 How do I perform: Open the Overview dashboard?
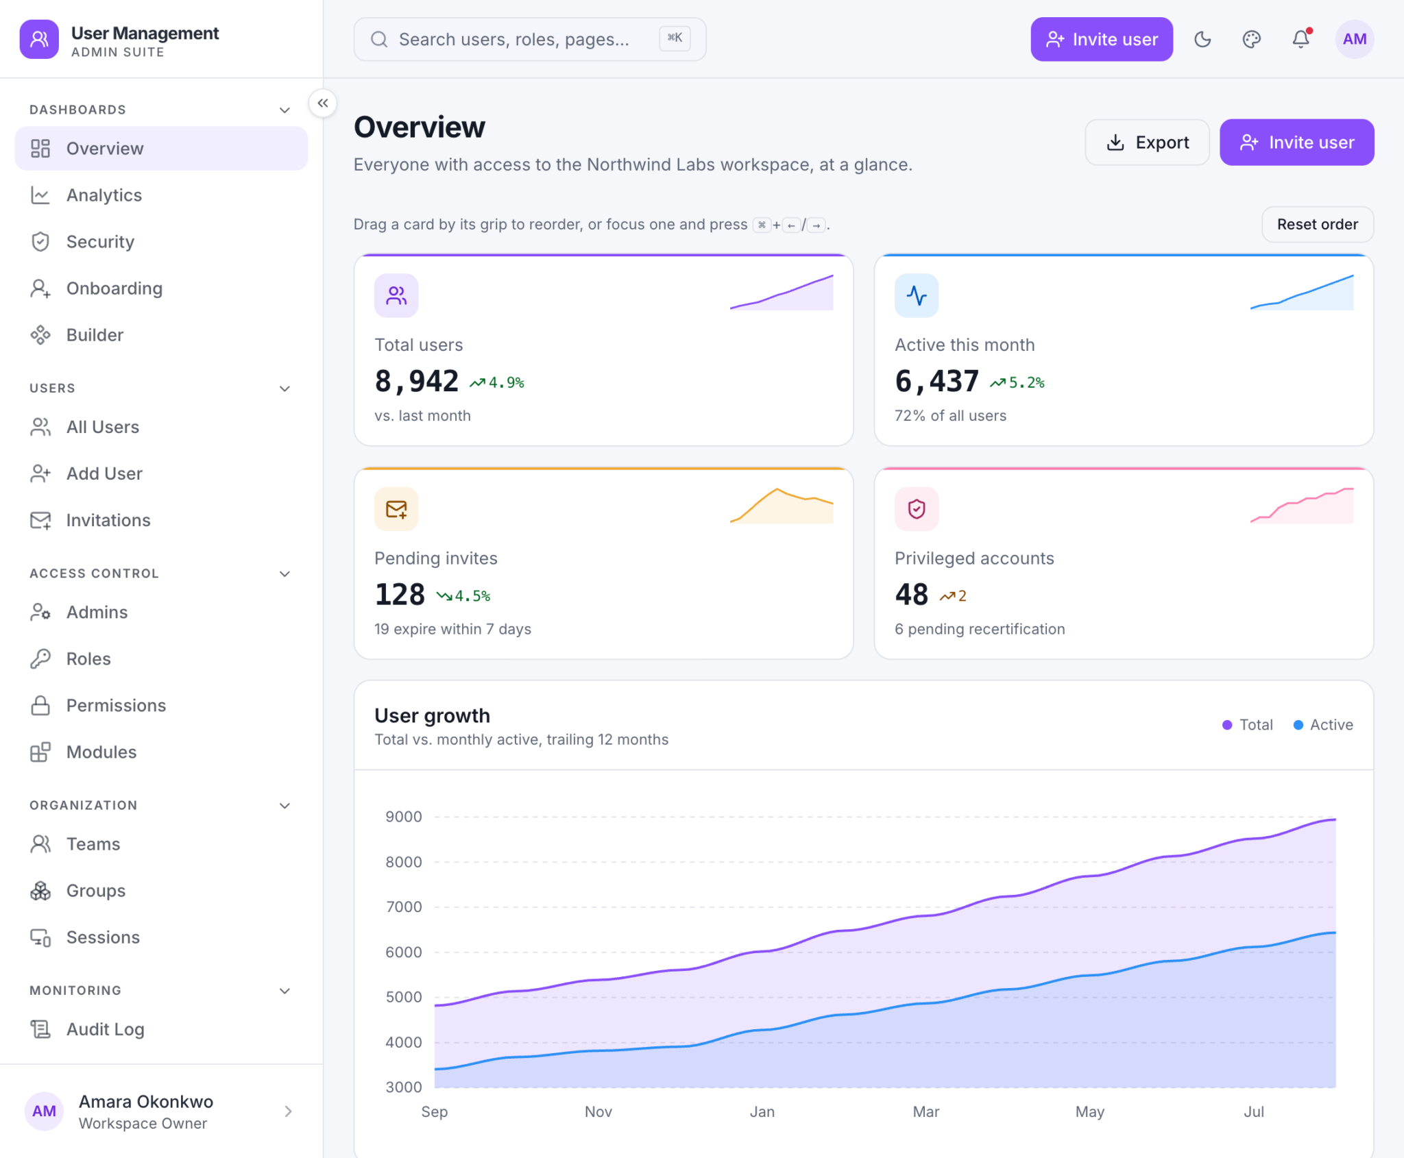pos(161,148)
